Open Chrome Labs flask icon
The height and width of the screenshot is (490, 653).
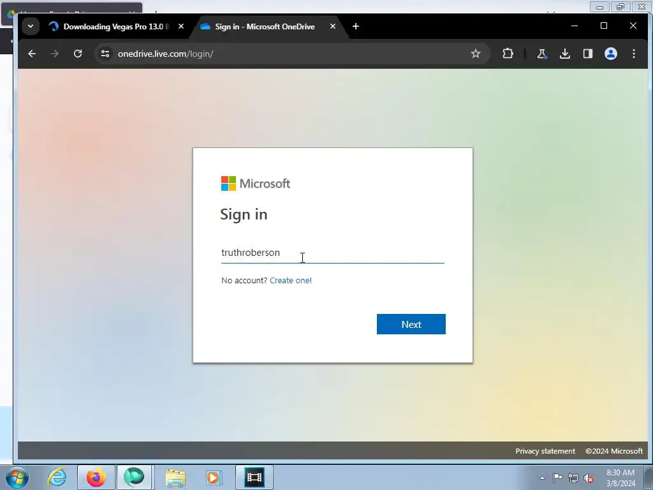pos(542,54)
